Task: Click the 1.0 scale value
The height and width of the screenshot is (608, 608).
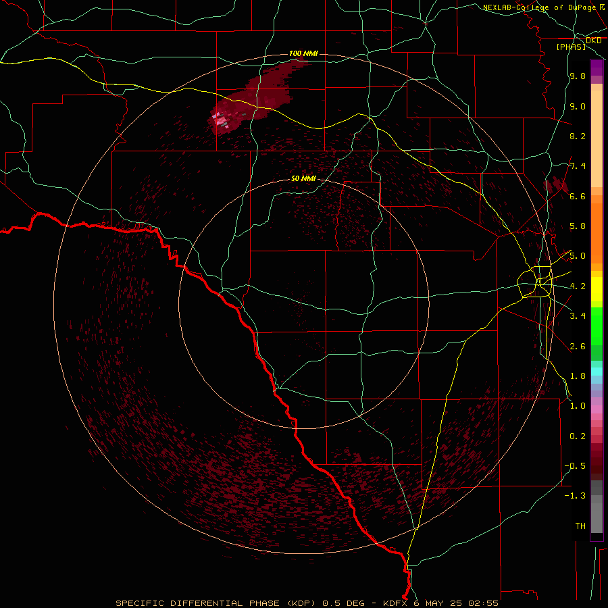Action: click(x=578, y=406)
